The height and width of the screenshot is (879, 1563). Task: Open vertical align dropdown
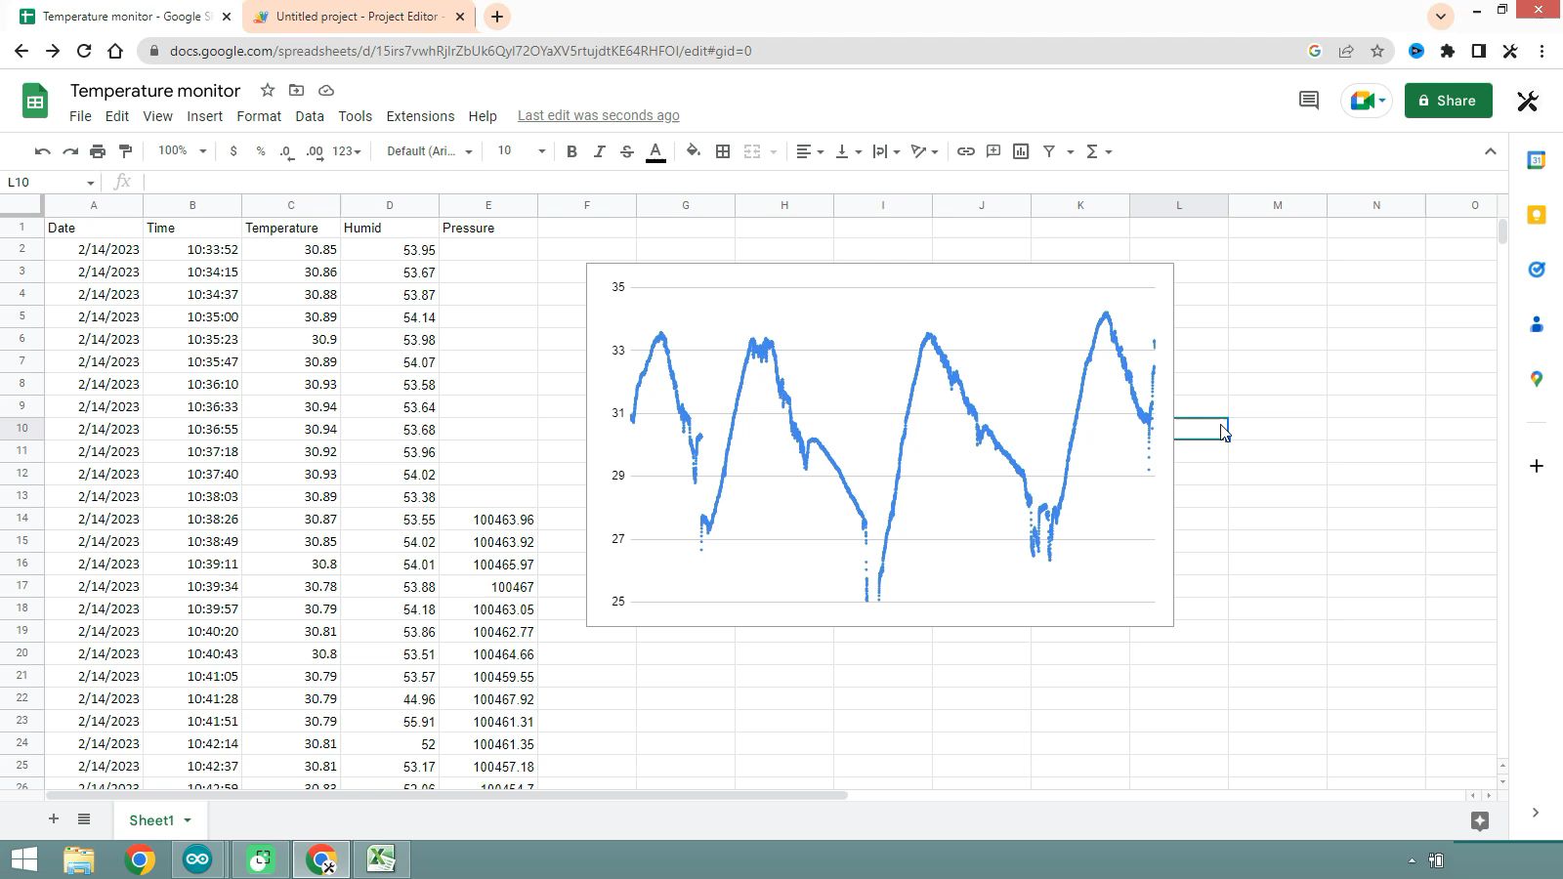pyautogui.click(x=848, y=151)
